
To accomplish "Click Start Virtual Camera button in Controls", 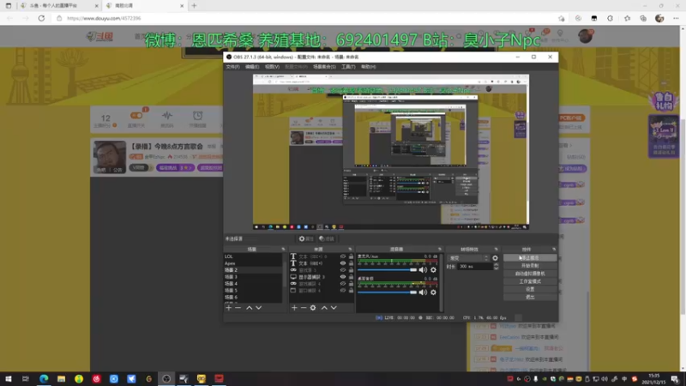I will (x=530, y=274).
